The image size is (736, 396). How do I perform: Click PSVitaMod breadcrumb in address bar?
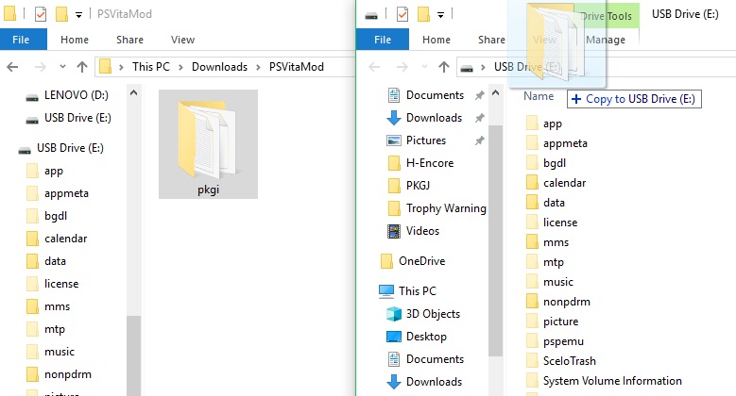point(296,67)
